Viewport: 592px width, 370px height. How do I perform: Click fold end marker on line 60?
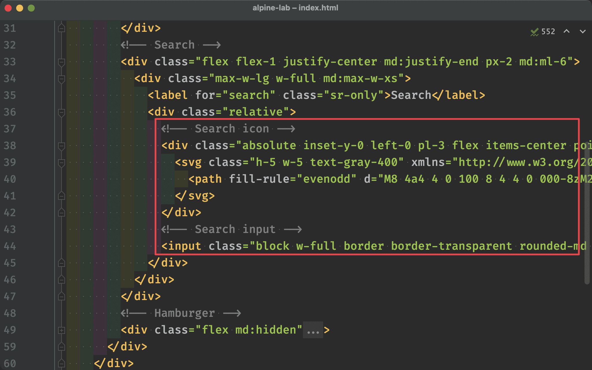(61, 364)
